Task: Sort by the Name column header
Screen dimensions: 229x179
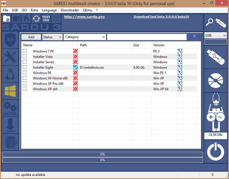Action: tap(47, 45)
